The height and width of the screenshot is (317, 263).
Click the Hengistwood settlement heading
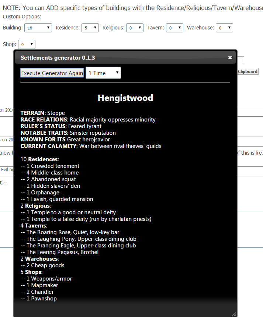125,98
